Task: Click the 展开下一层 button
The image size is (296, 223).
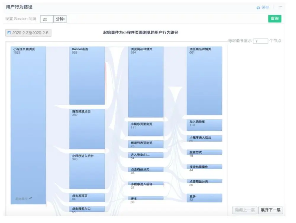Action: pyautogui.click(x=271, y=210)
